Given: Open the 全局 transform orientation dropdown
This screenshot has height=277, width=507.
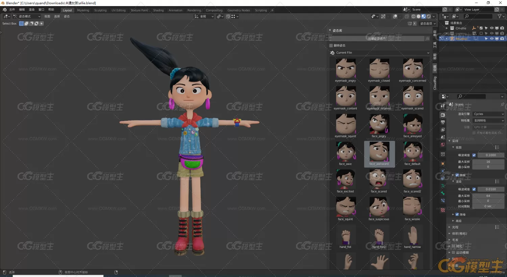Looking at the screenshot, I should pyautogui.click(x=204, y=16).
